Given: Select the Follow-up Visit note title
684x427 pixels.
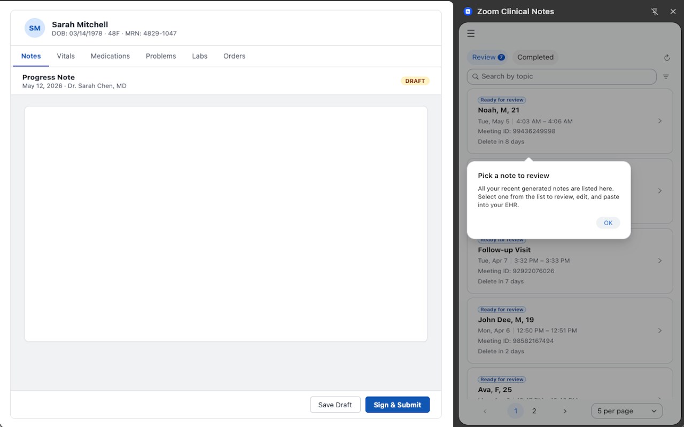Looking at the screenshot, I should pos(504,250).
